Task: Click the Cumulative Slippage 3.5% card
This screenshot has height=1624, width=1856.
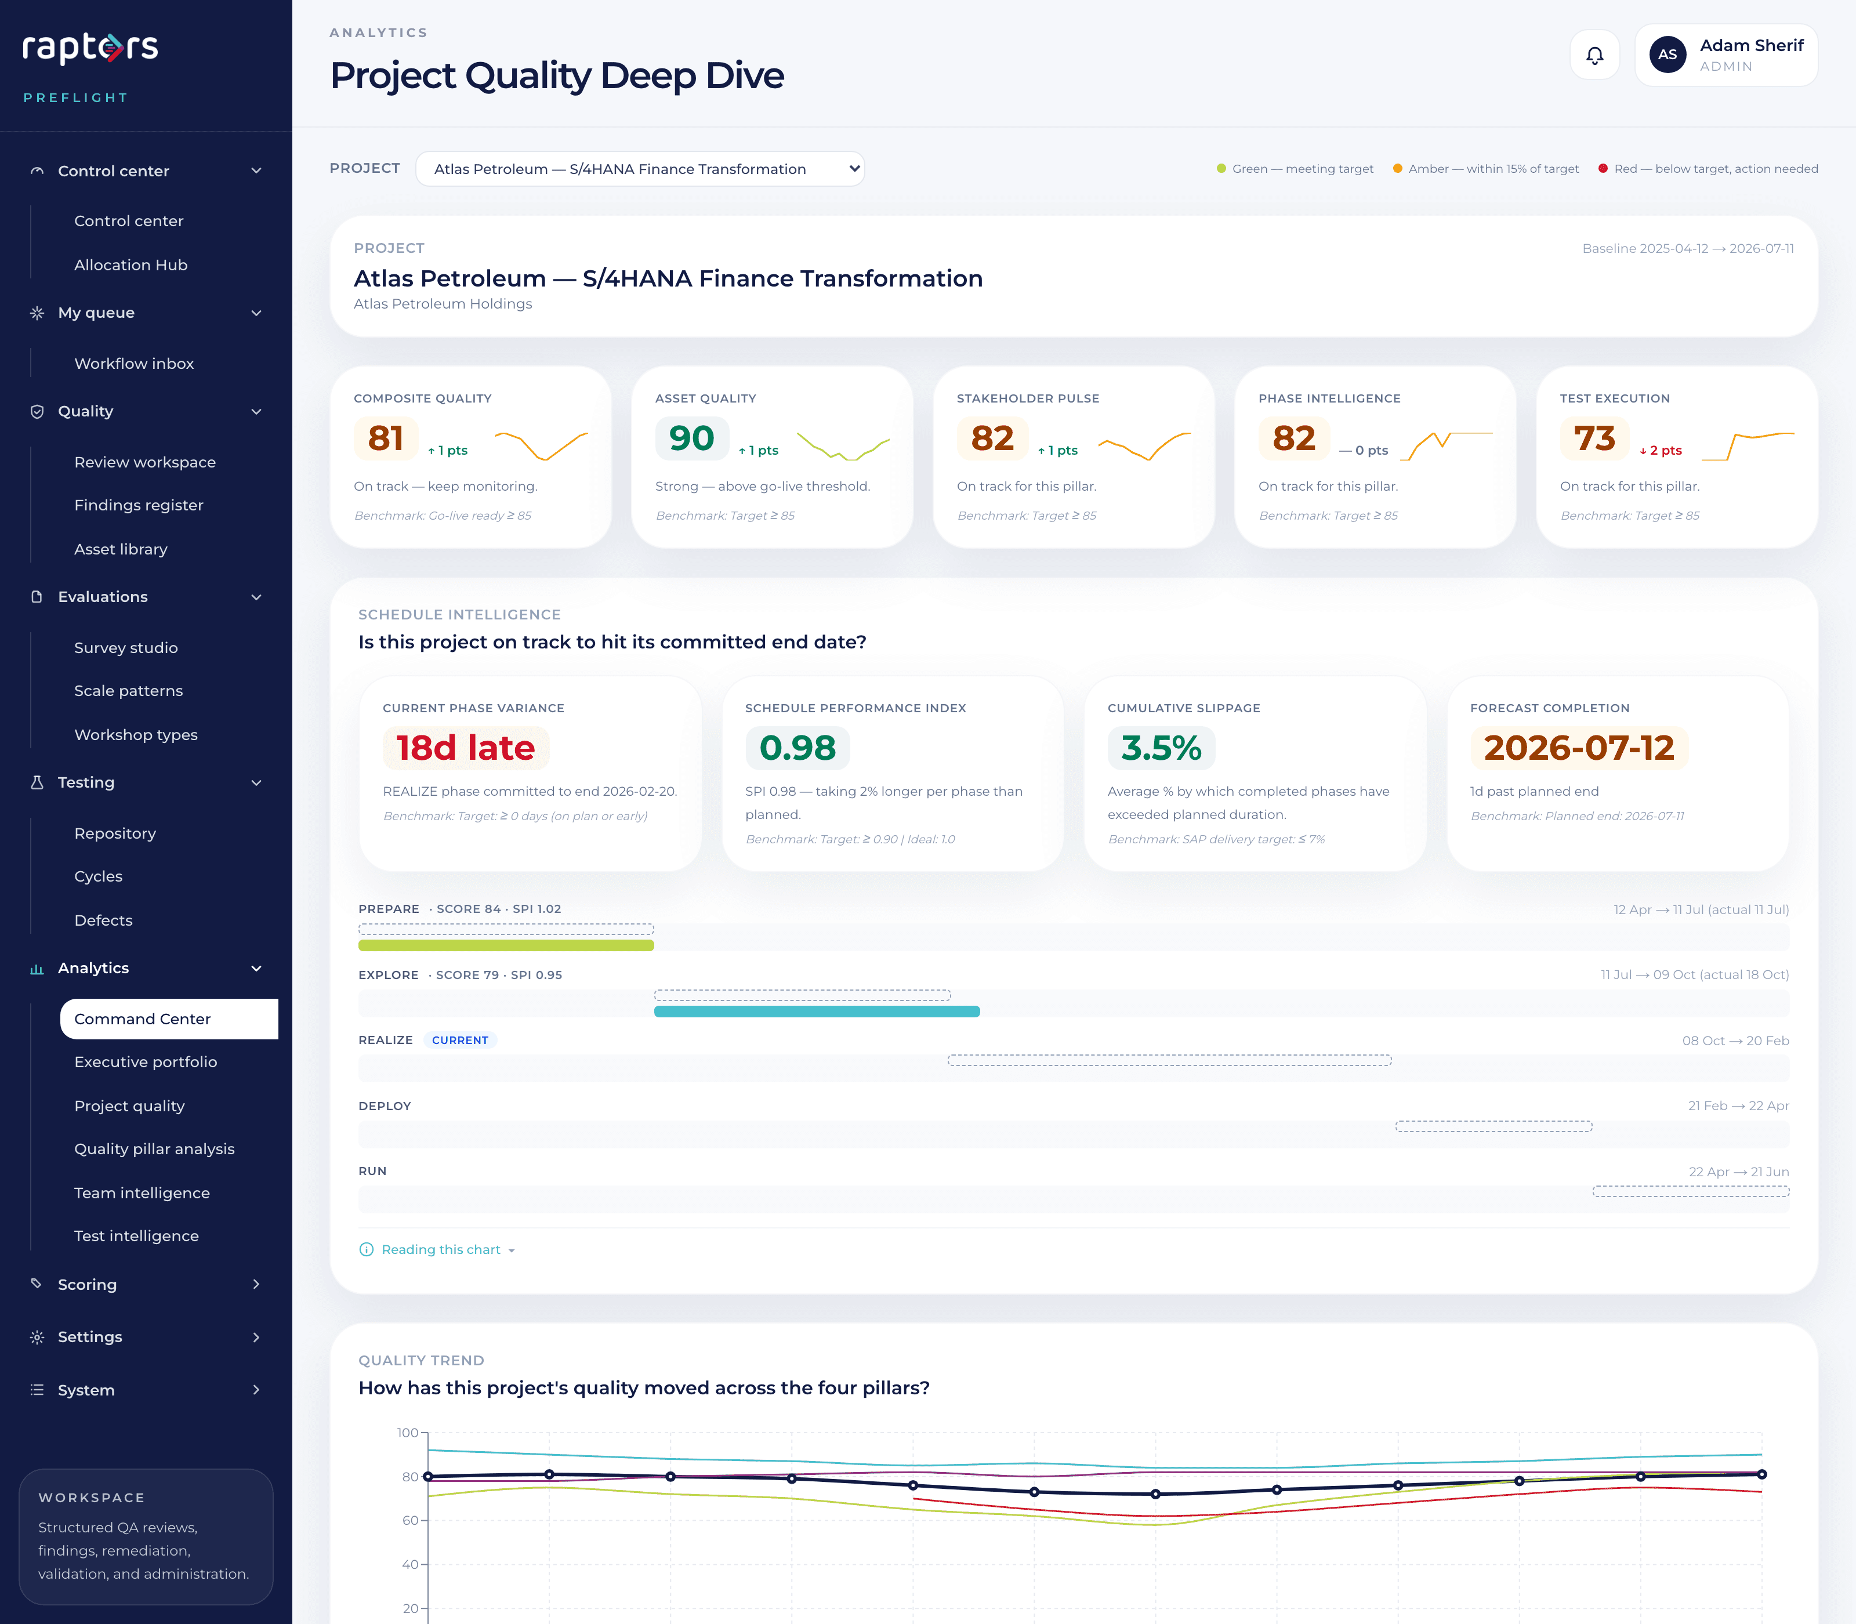Action: (x=1255, y=774)
